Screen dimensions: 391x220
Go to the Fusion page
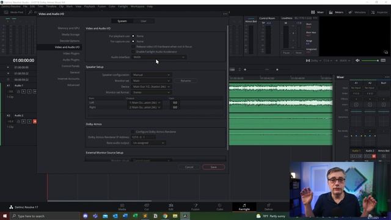click(x=195, y=207)
